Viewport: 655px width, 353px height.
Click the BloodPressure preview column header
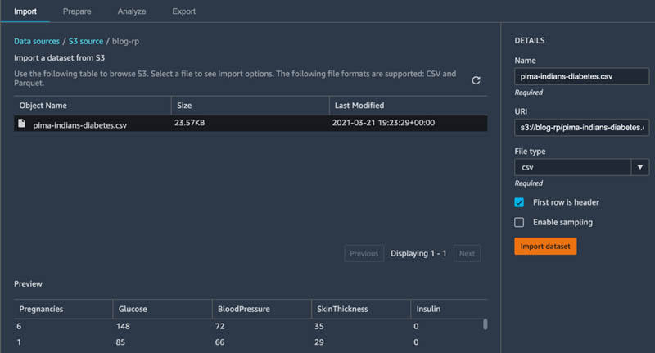[x=243, y=309]
